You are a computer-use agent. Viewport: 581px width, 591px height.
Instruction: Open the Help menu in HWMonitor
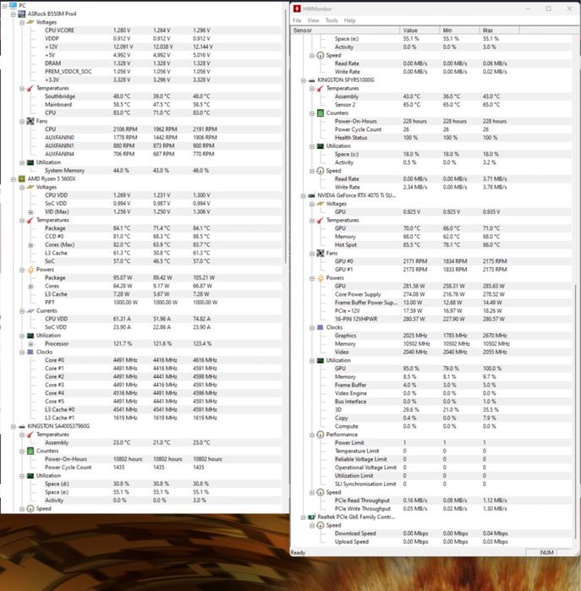point(349,20)
